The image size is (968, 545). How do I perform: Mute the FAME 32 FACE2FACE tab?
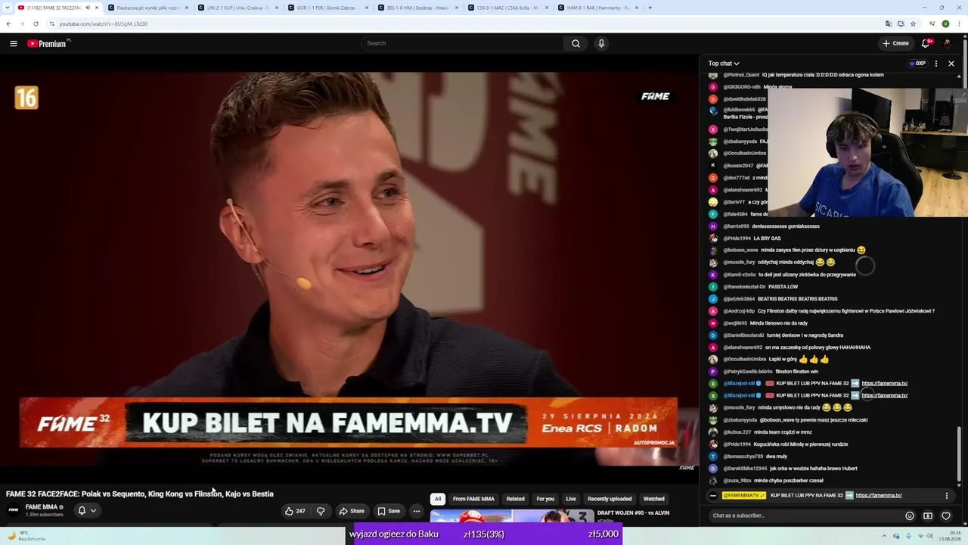tap(87, 8)
